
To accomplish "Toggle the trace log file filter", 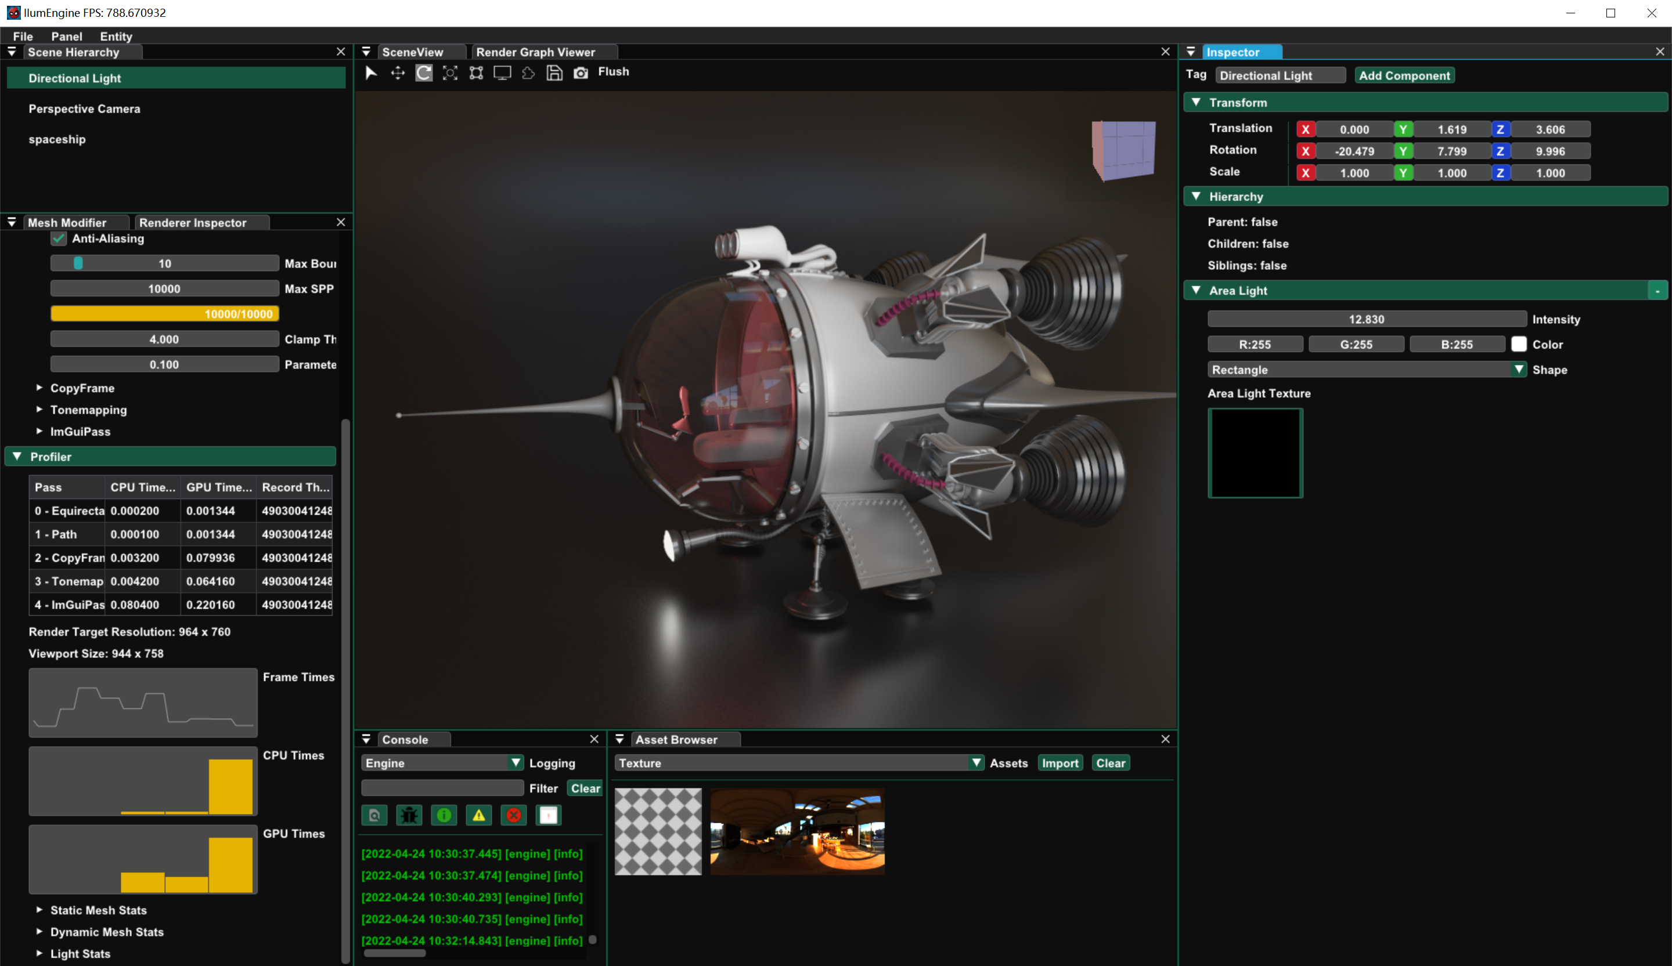I will 374,815.
